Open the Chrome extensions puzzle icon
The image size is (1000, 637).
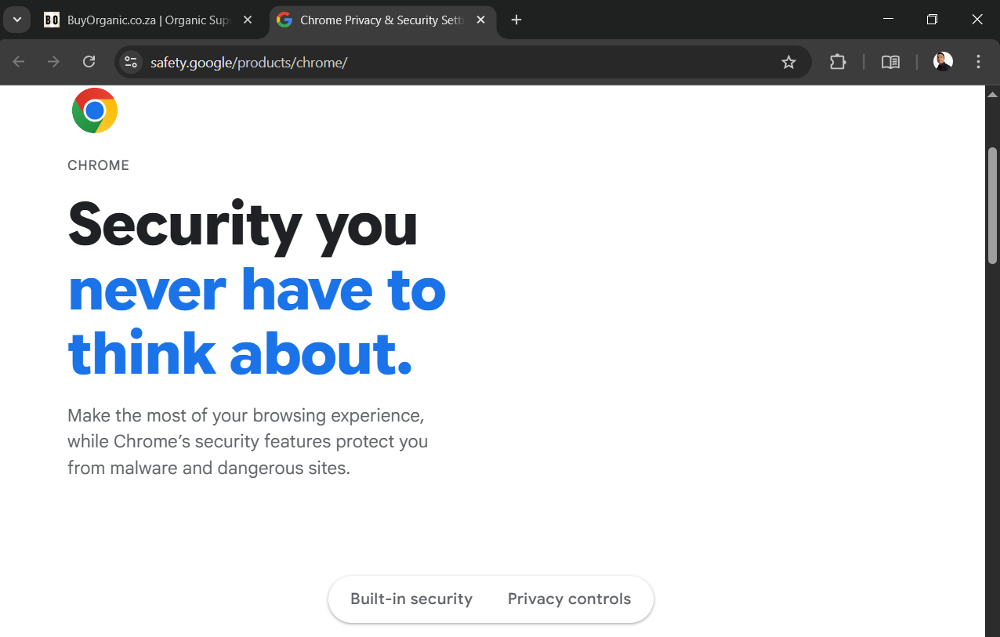[x=838, y=62]
